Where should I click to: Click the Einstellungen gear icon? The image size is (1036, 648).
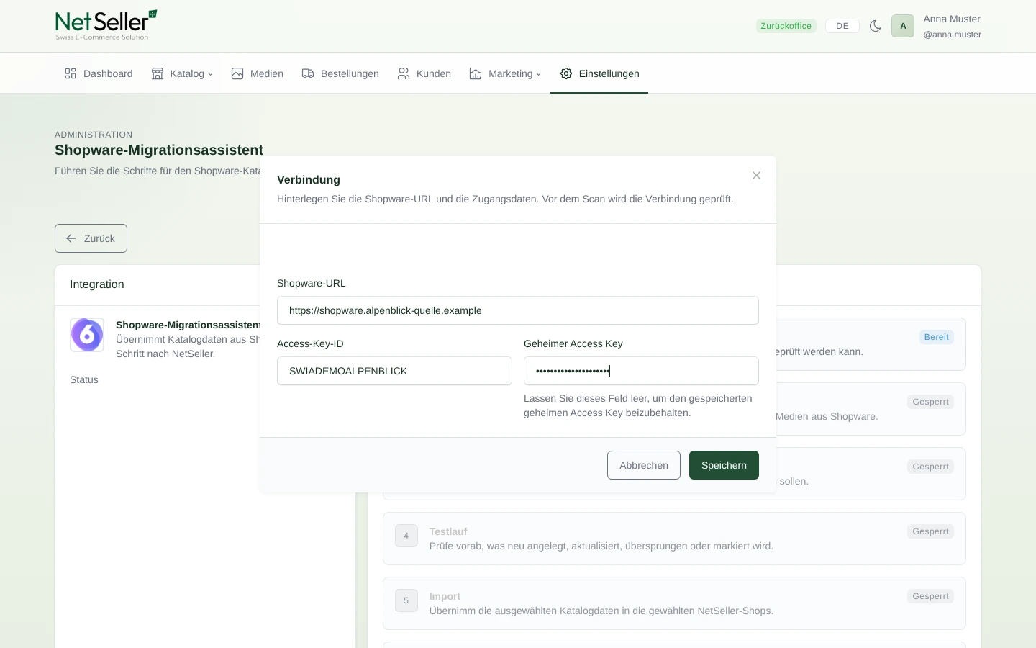coord(566,73)
